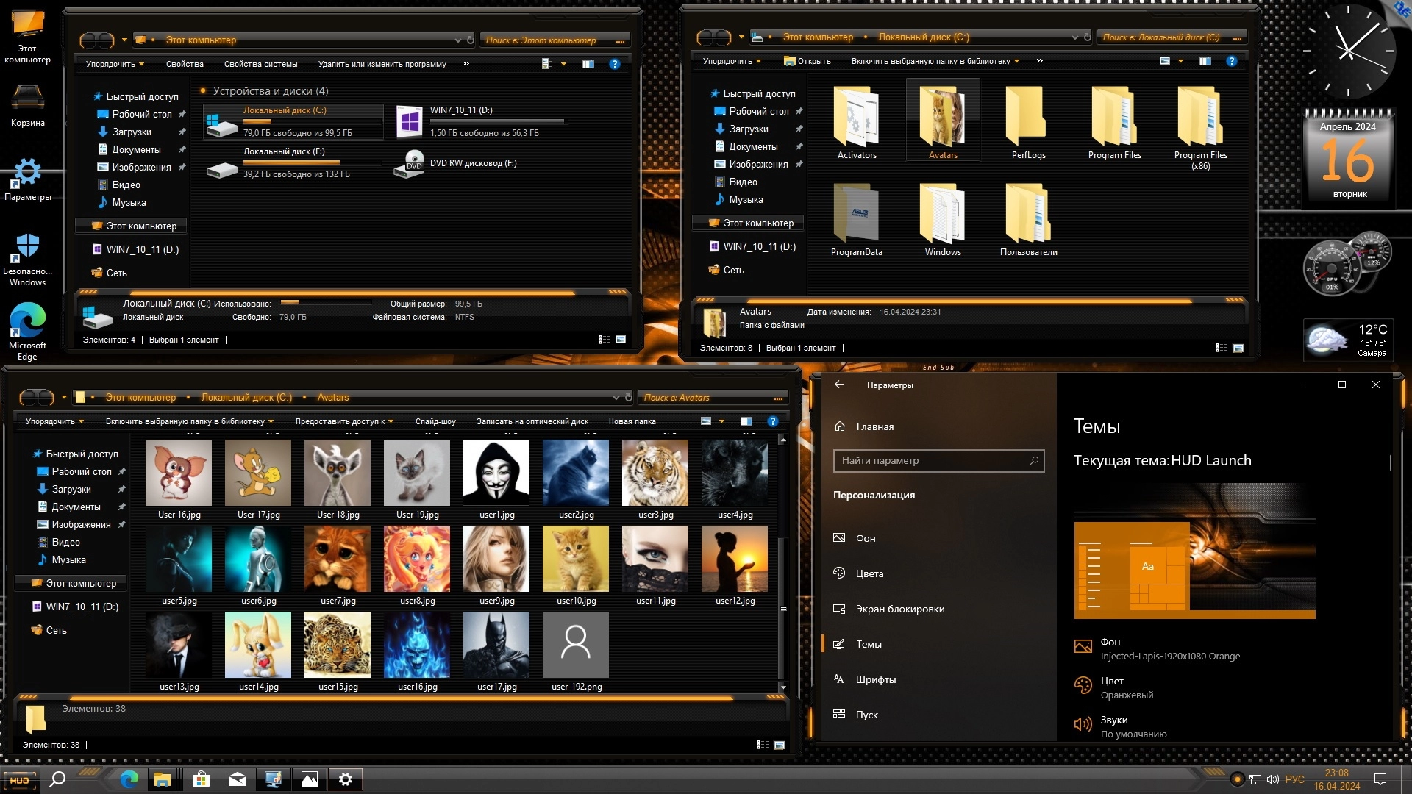Screen dimensions: 1412x794
Task: Expand the address bar history dropdown in the Avatars window
Action: coord(616,397)
